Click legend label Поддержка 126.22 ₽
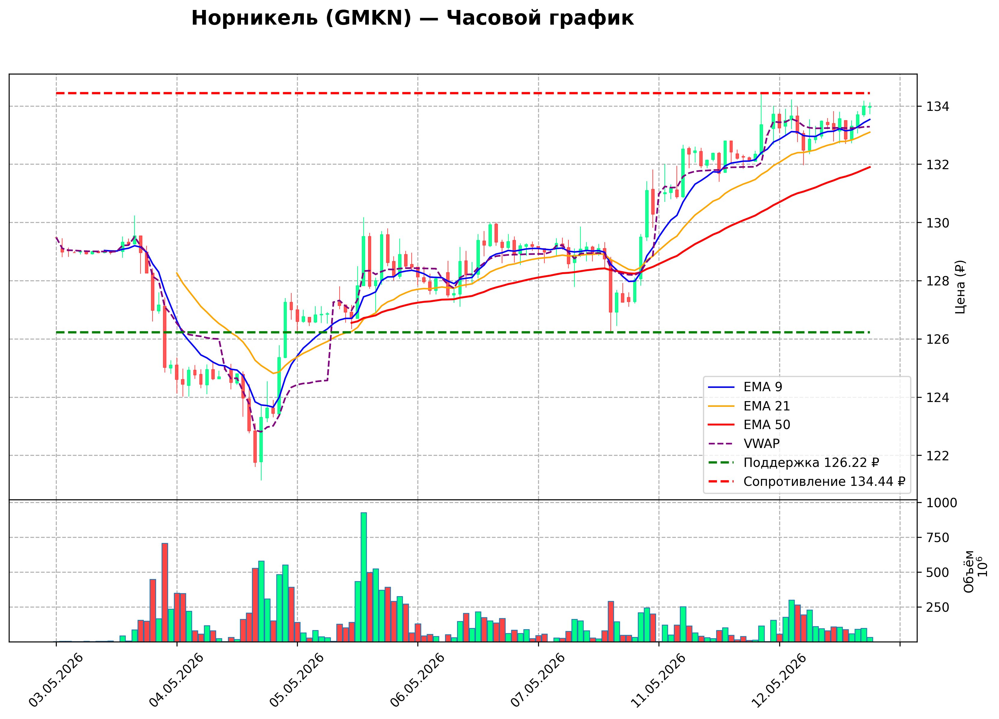This screenshot has width=999, height=719. tap(811, 463)
